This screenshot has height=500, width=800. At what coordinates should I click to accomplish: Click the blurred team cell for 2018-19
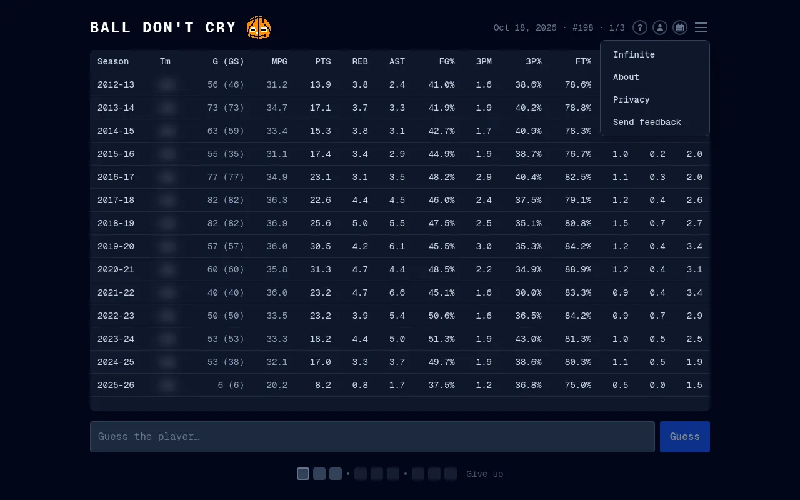coord(166,223)
